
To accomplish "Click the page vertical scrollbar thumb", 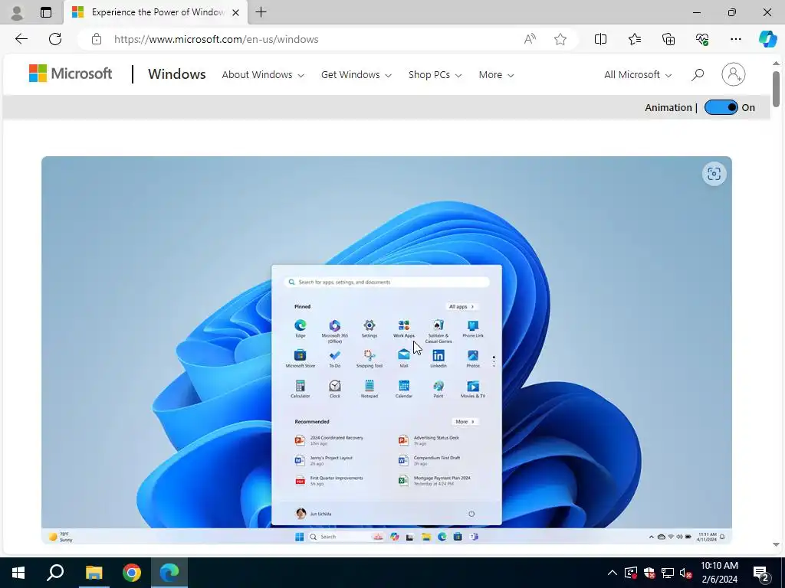I will click(x=776, y=89).
